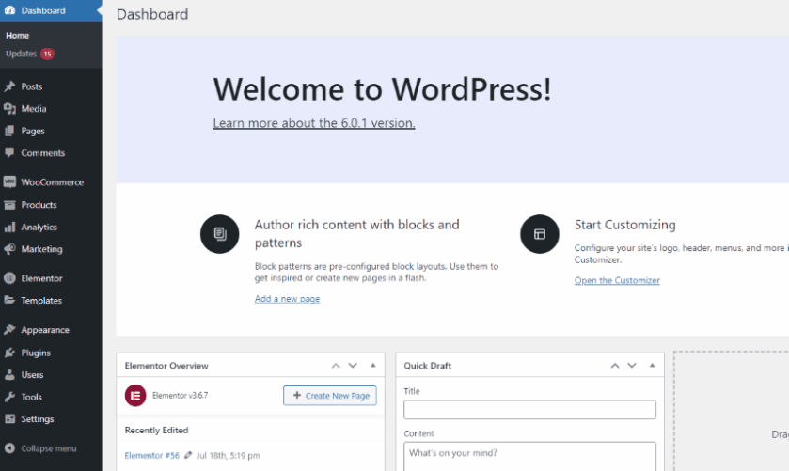Click the Dashboard gauge icon in sidebar

tap(10, 10)
